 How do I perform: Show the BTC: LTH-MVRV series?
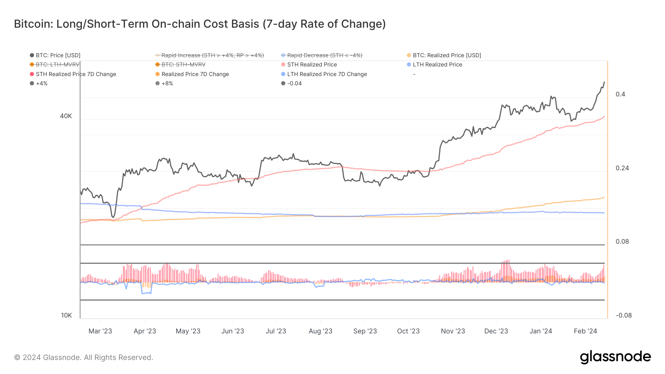[x=57, y=65]
